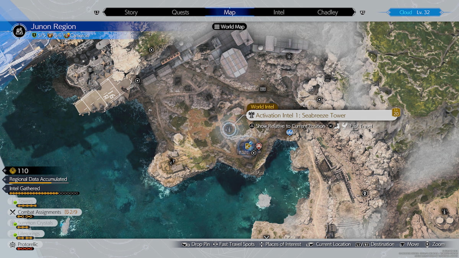Expand the Regional Data Accumulated section
This screenshot has height=258, width=459.
pos(38,179)
